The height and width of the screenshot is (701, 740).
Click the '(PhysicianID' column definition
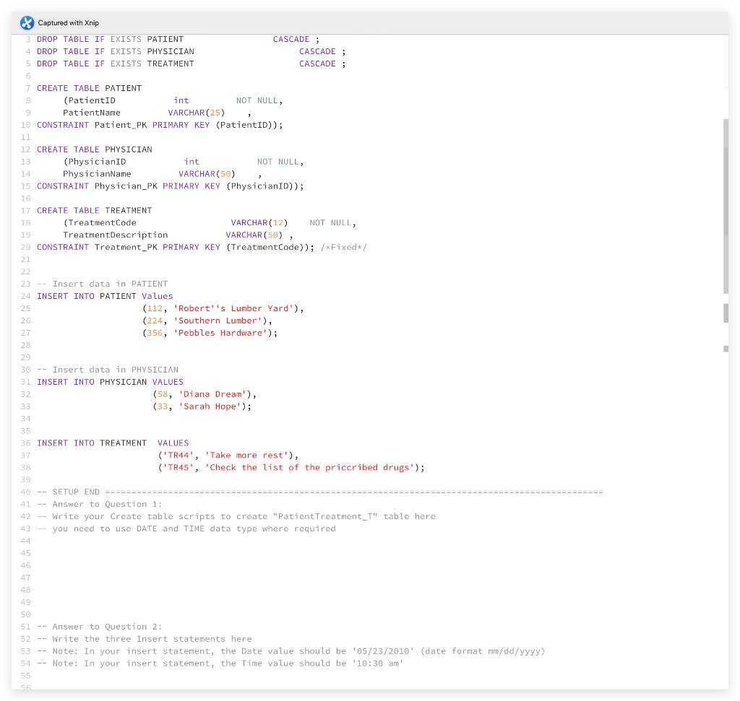95,162
